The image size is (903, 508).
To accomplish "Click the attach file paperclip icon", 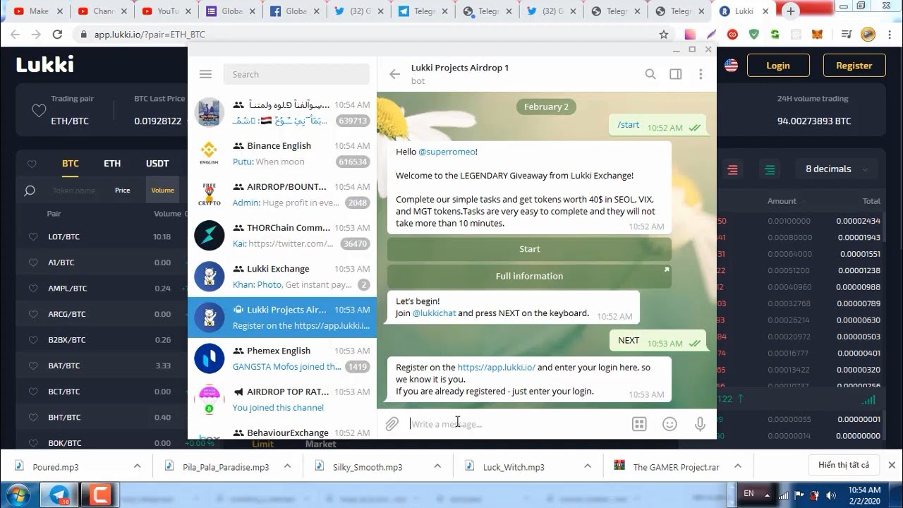I will [392, 423].
